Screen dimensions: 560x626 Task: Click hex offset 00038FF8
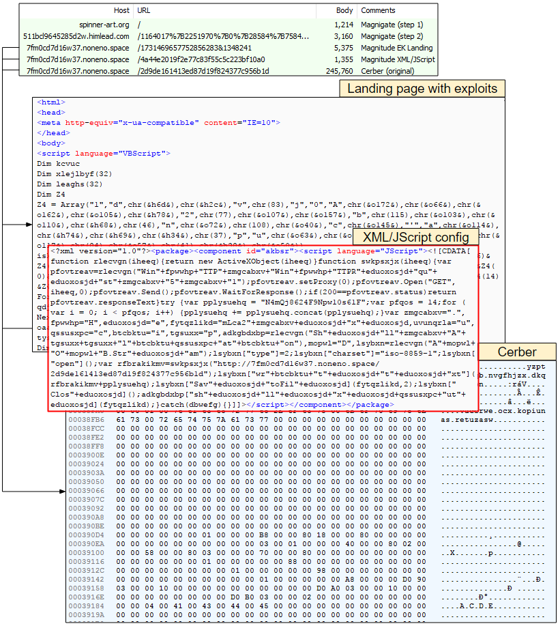pos(86,446)
